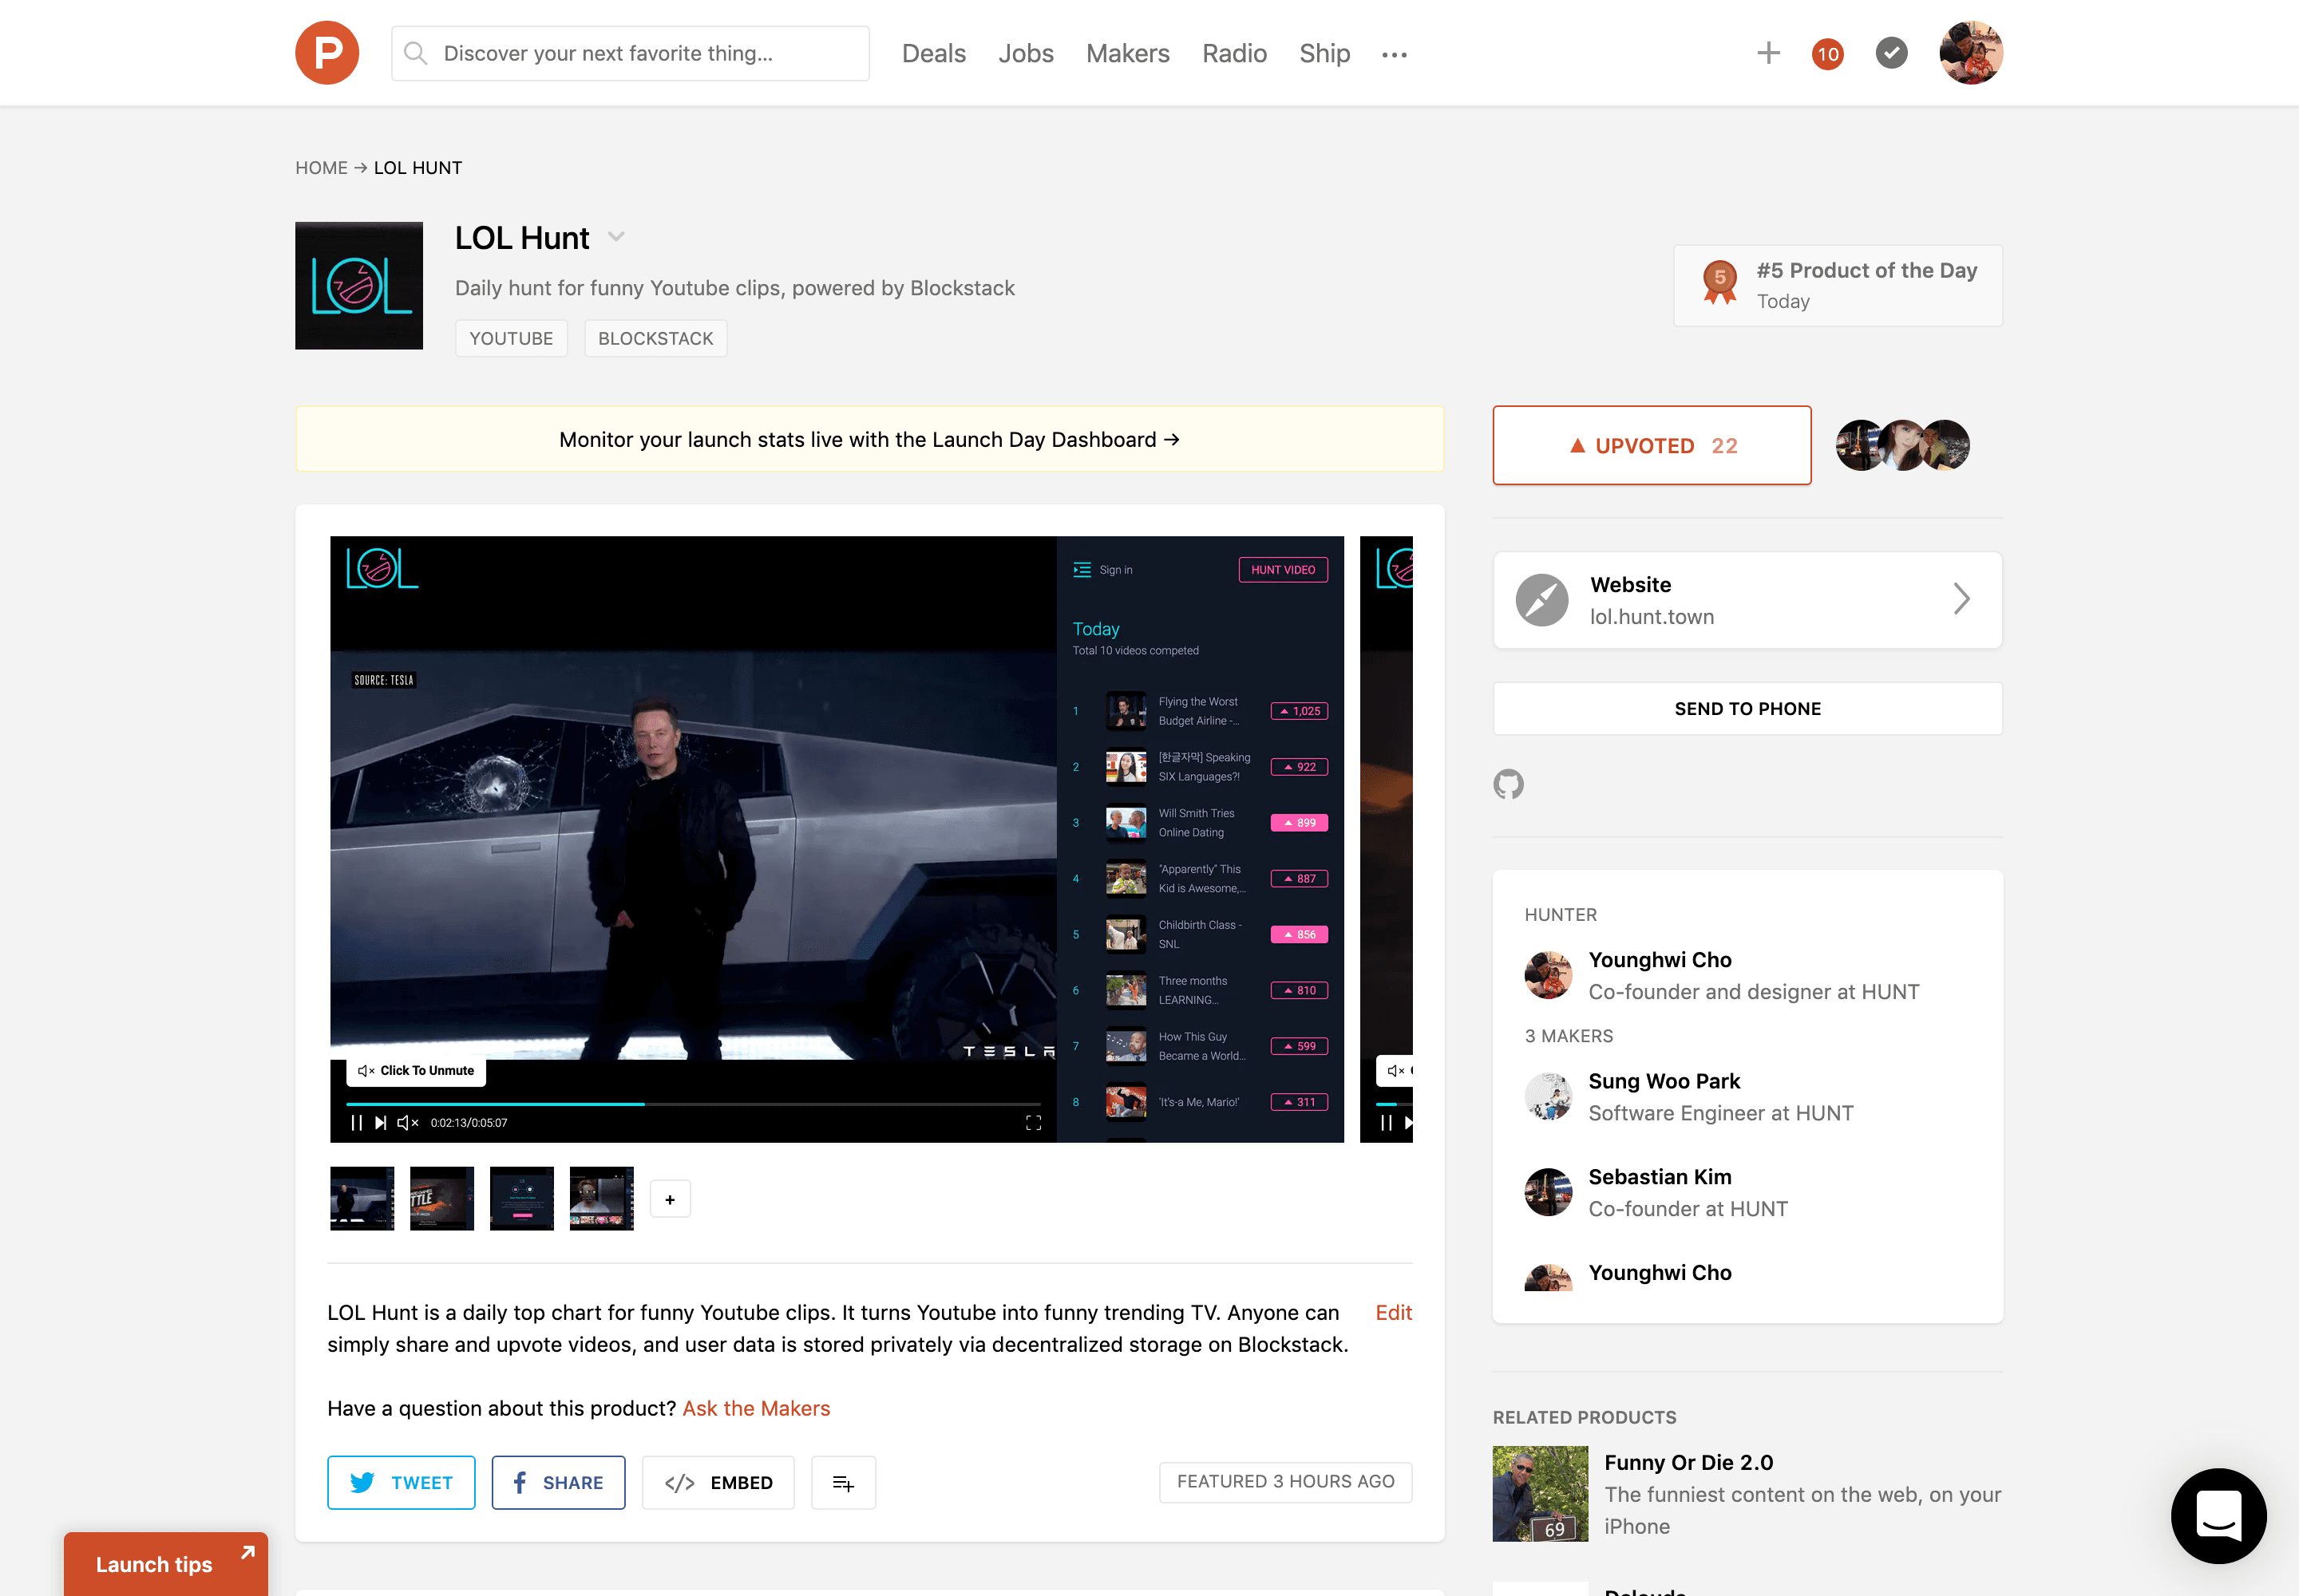
Task: Click the Facebook SHARE button
Action: click(558, 1483)
